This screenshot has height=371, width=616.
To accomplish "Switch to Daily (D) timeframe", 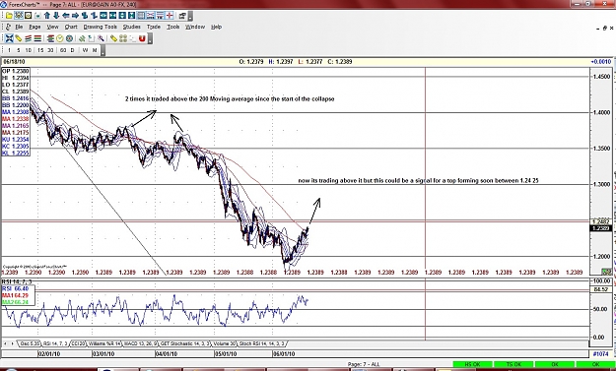I will [72, 50].
